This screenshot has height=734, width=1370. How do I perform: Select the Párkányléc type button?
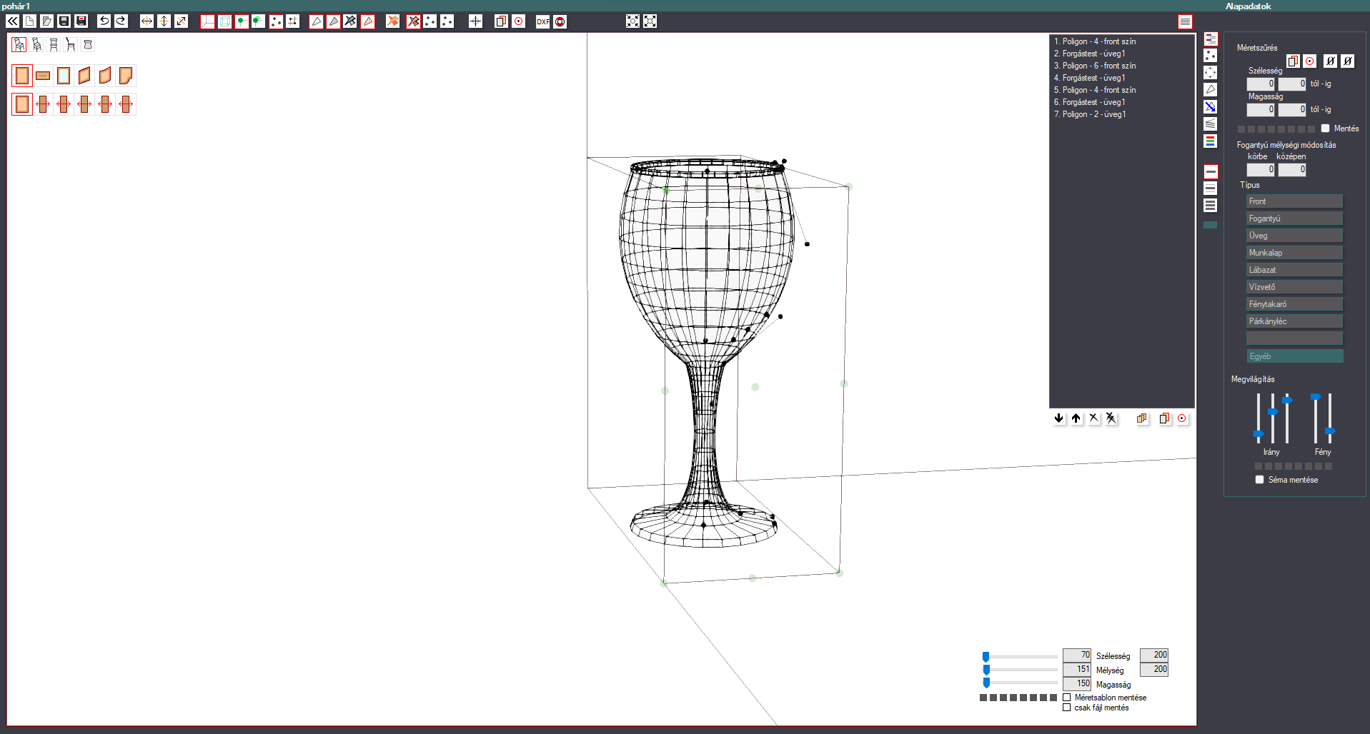pos(1294,321)
